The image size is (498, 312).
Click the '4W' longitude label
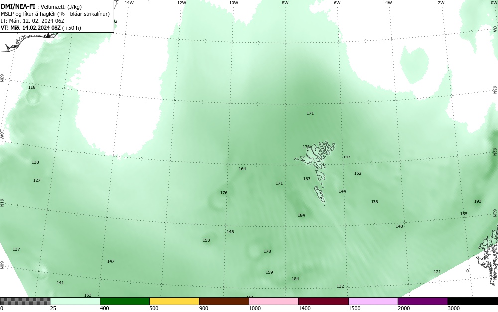point(389,3)
